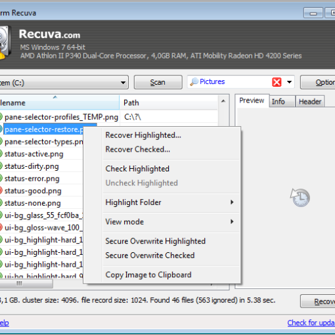Click red status dot of ui-bg_gloss-wave_100 file
The image size is (335, 335).
1,227
